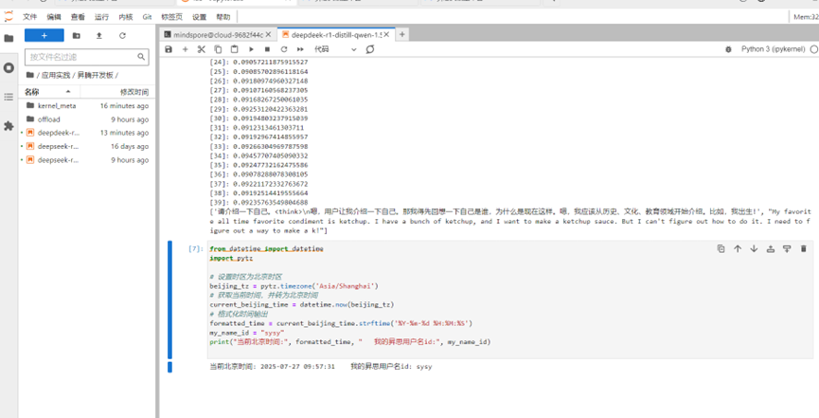
Task: Sort files by the 名称 column header
Action: [32, 92]
